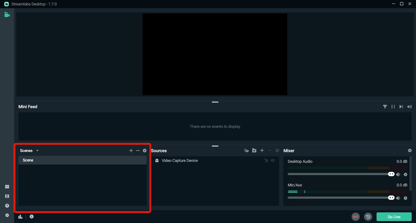Click the Mixer panel scrollbar

click(411, 174)
